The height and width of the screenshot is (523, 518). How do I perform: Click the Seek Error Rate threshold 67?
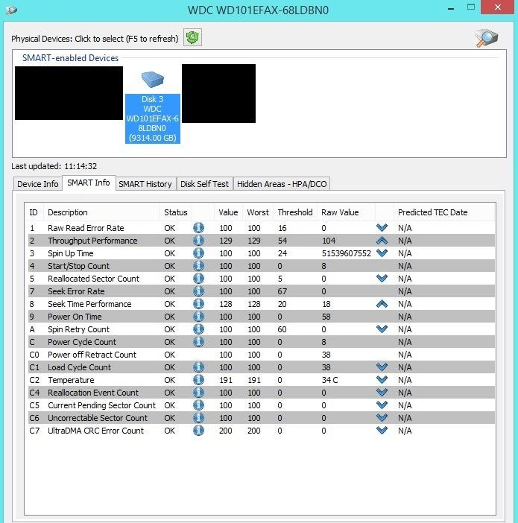pyautogui.click(x=282, y=291)
